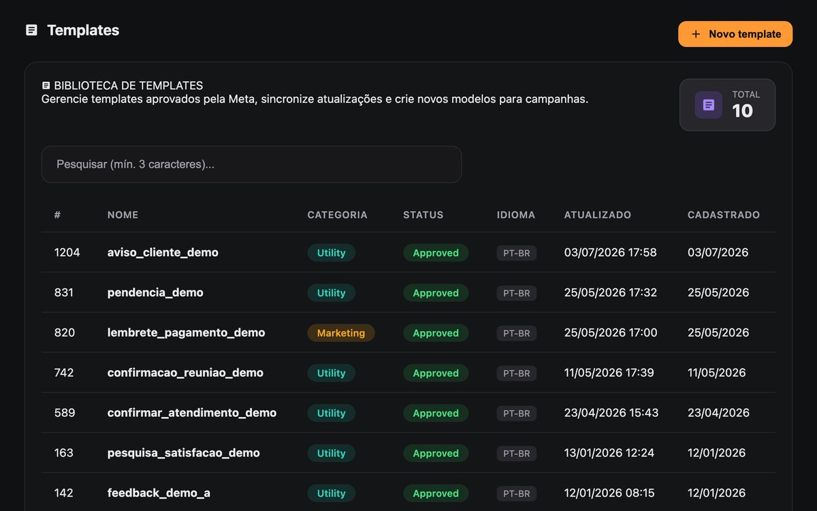The image size is (817, 511).
Task: Click updated date 25/05/2026 17:00
Action: 611,332
